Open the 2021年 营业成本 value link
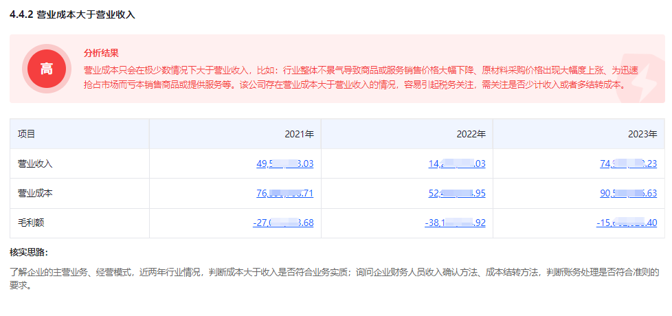 (284, 193)
